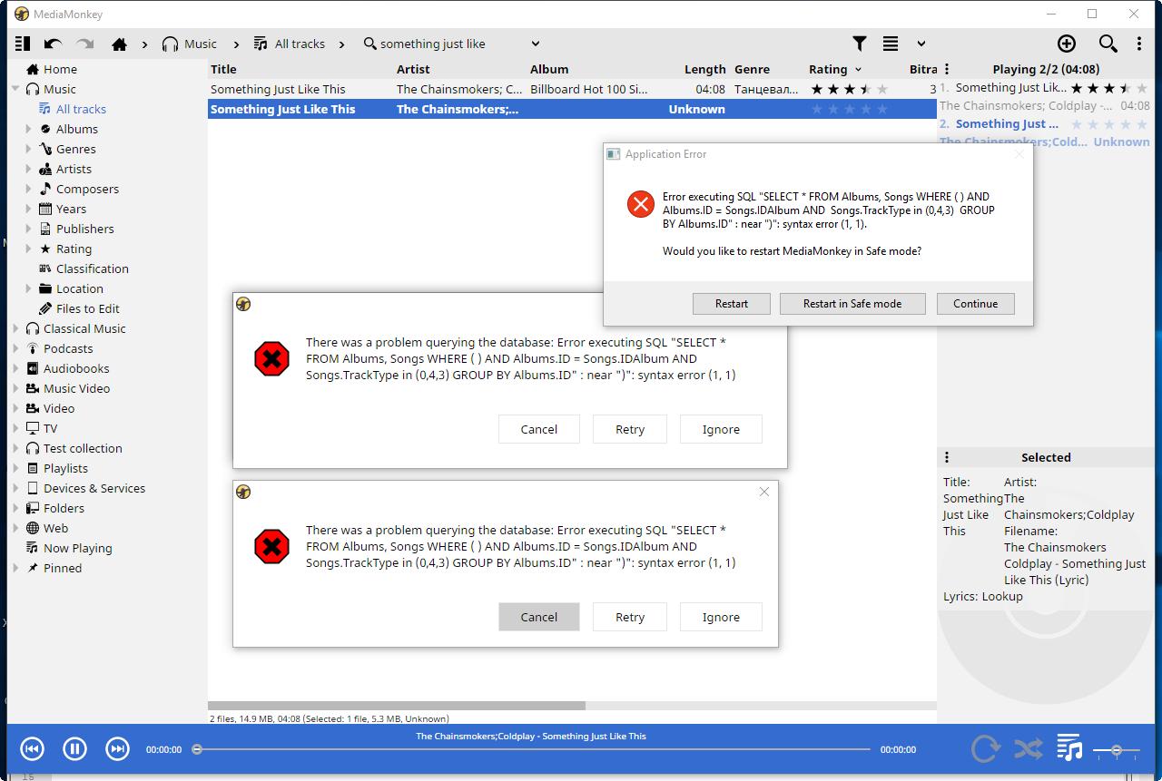Pause playback with the pause button
This screenshot has height=781, width=1162.
(x=74, y=748)
